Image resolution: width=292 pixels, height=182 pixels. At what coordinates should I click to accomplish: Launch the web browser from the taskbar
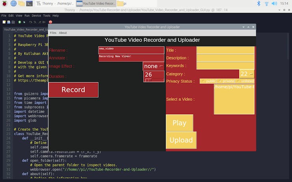point(13,4)
